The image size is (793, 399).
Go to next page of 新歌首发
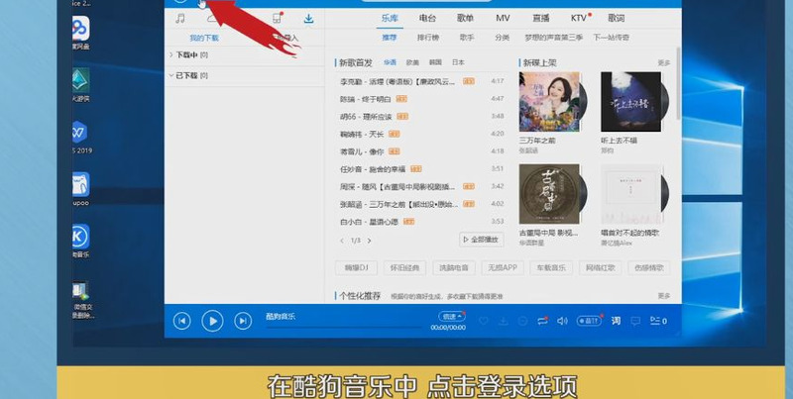click(369, 241)
